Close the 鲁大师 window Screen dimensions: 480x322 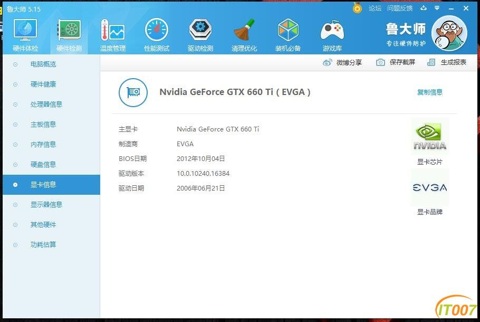pos(466,8)
